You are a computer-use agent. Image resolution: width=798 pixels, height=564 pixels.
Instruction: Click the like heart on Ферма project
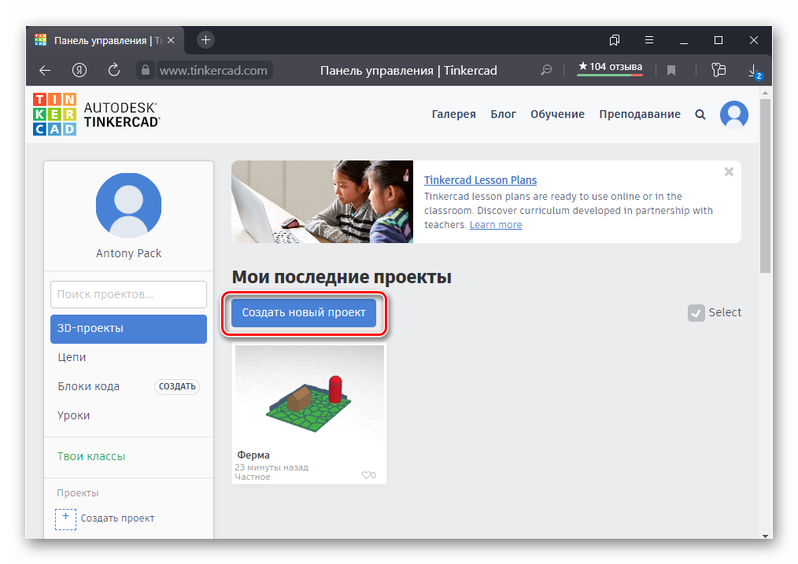click(366, 475)
